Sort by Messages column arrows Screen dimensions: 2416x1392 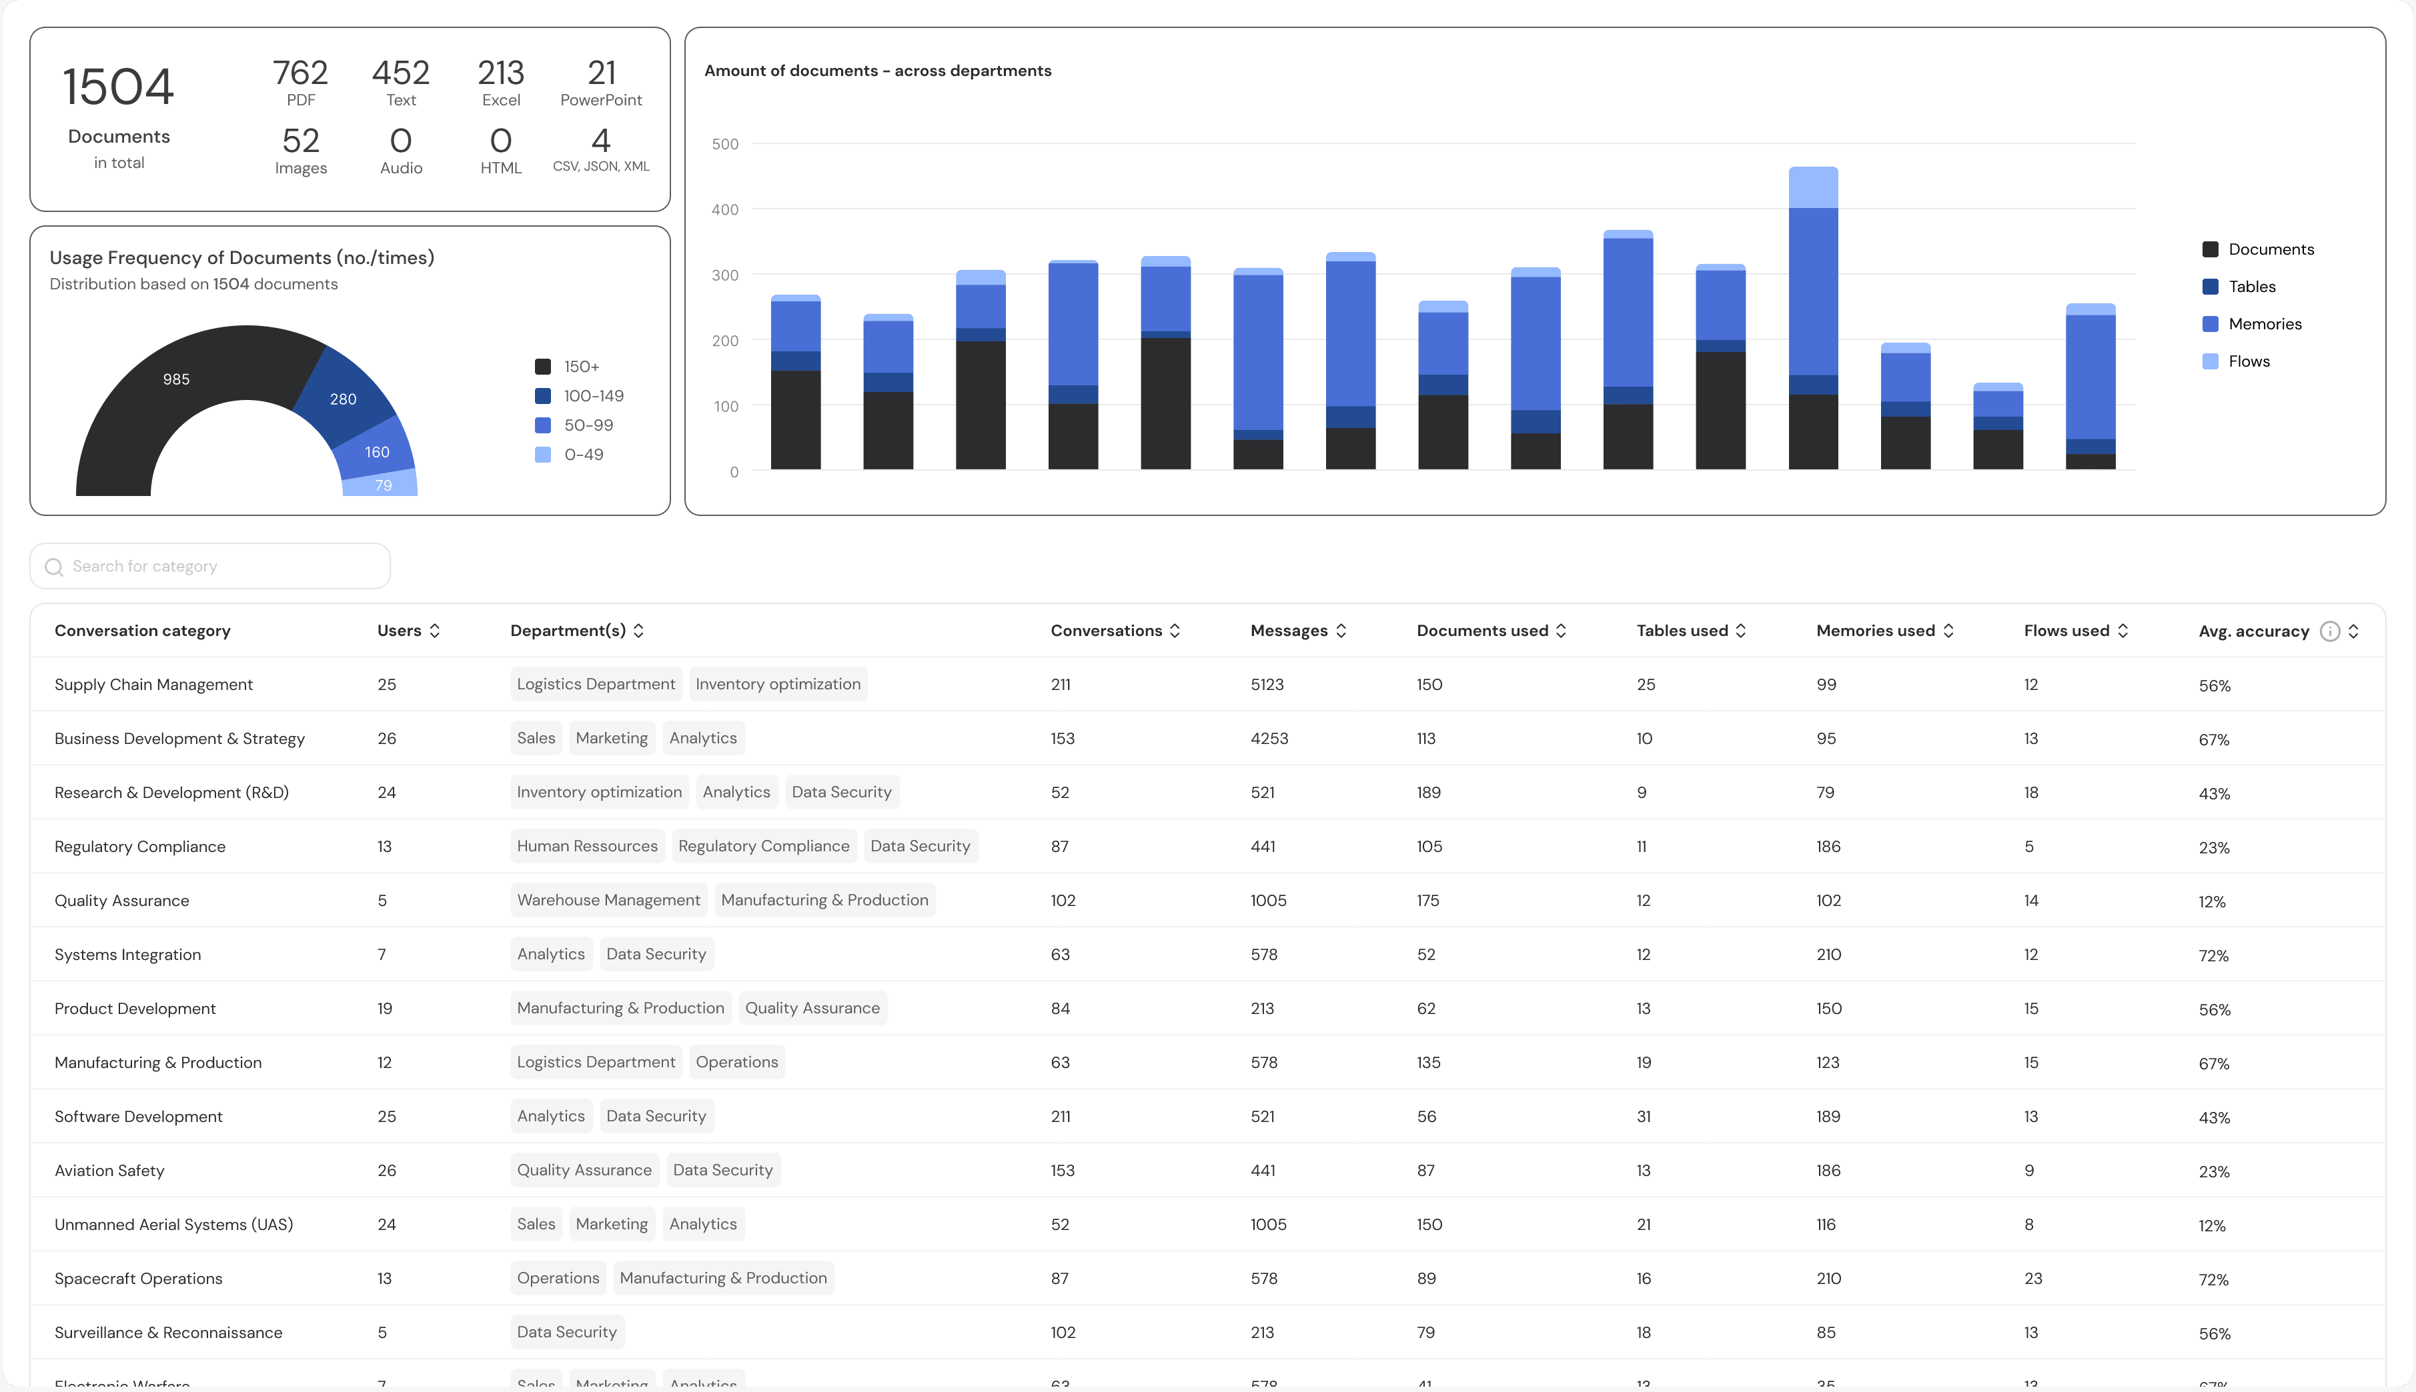tap(1341, 631)
